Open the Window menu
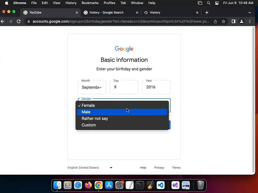Viewport: 258px width, 193px height. (137, 3)
